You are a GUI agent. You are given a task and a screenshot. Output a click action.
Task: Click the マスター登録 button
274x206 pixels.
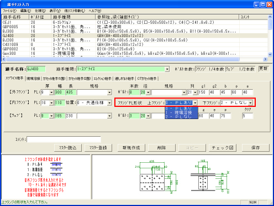click(98, 148)
